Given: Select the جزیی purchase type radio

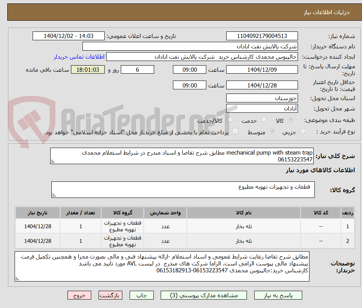Looking at the screenshot, I should pyautogui.click(x=303, y=131).
